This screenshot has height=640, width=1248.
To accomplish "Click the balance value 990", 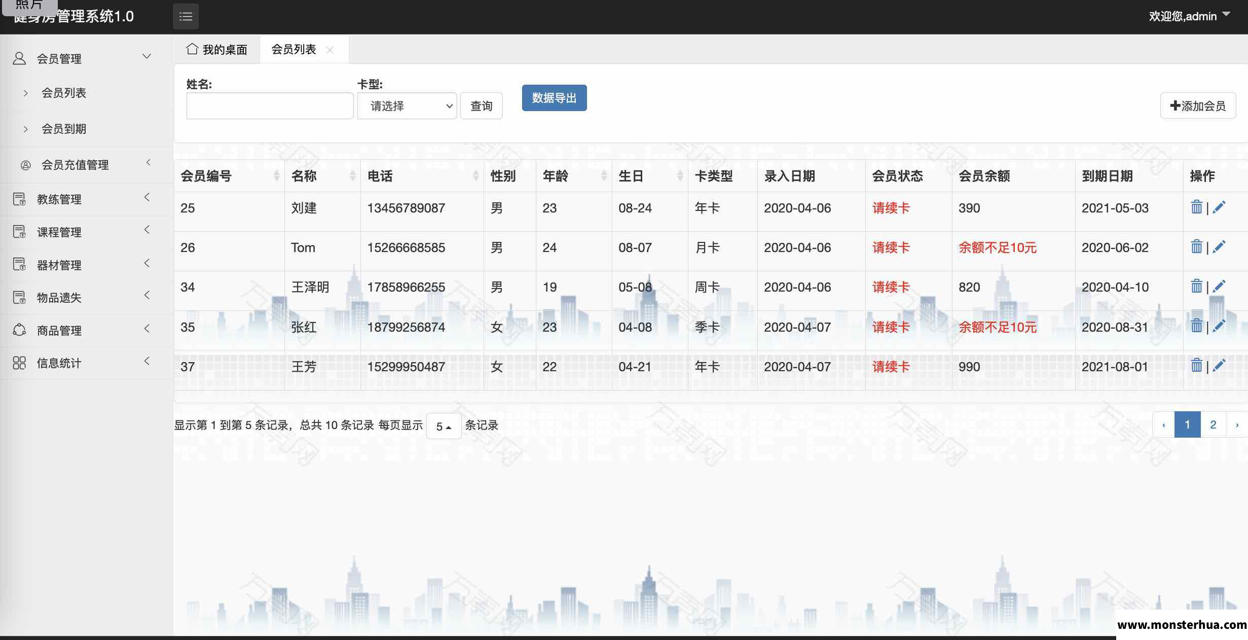I will [969, 367].
